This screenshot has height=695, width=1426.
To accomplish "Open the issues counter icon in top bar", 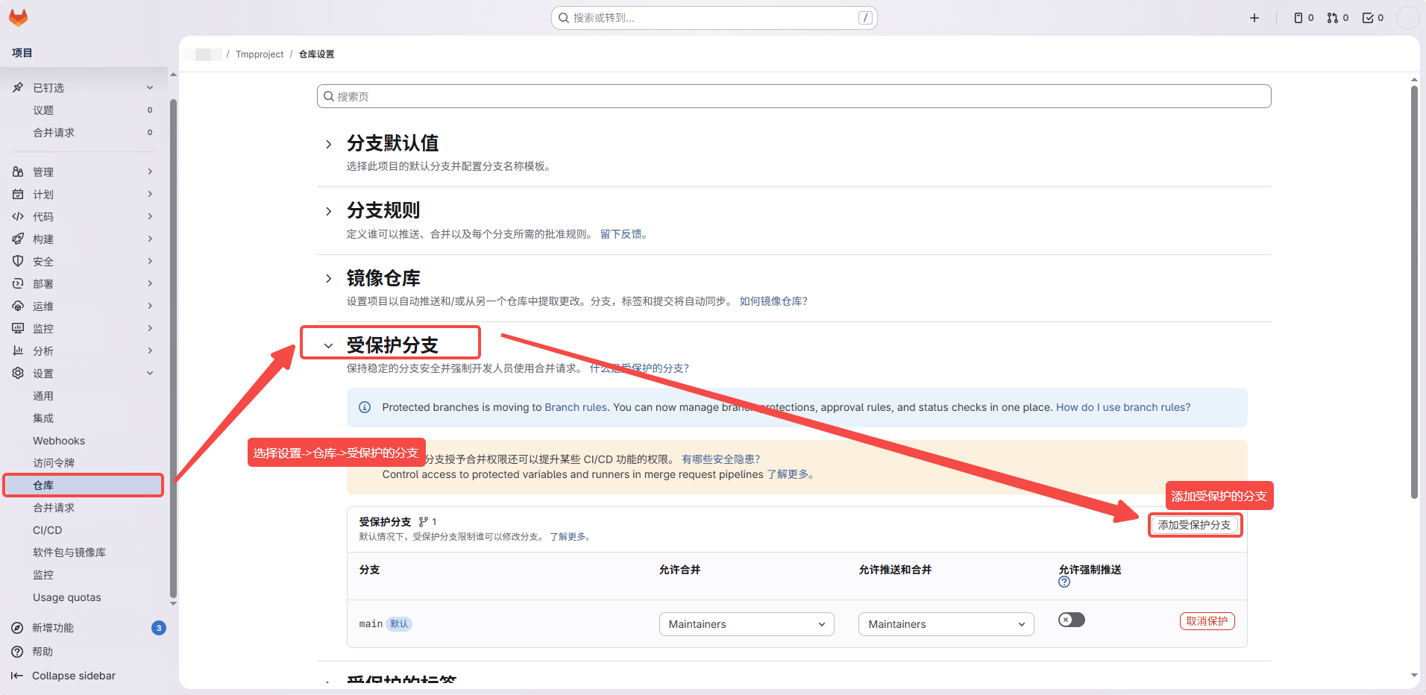I will (x=1304, y=18).
